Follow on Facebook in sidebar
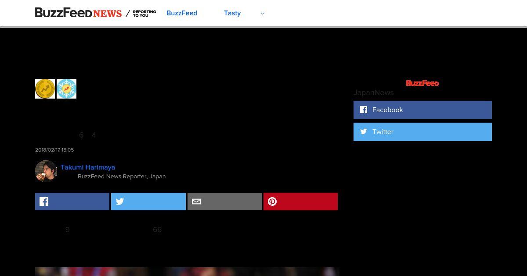 point(422,110)
